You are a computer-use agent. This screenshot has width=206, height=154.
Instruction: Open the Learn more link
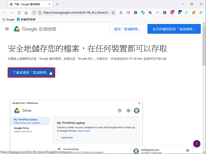83,131
